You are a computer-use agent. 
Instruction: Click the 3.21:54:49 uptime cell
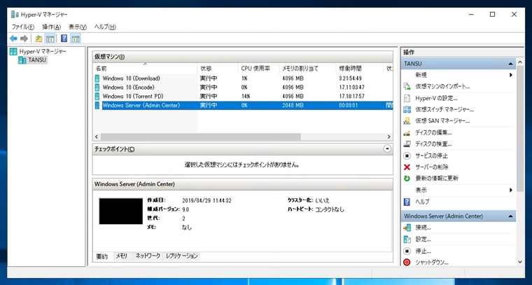[x=351, y=78]
